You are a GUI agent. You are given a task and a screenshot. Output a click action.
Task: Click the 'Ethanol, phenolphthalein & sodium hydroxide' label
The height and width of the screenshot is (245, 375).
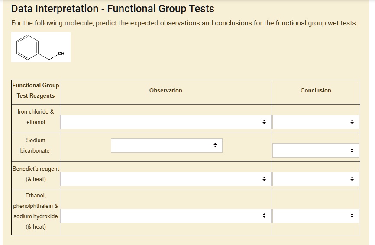click(36, 211)
